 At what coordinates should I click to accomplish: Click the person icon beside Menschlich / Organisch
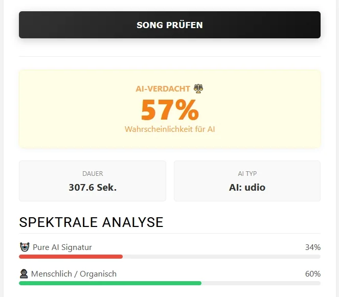click(24, 274)
